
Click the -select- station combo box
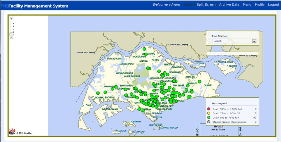click(234, 41)
